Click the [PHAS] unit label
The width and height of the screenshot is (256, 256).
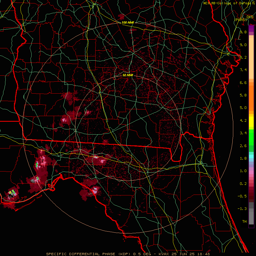click(x=240, y=20)
